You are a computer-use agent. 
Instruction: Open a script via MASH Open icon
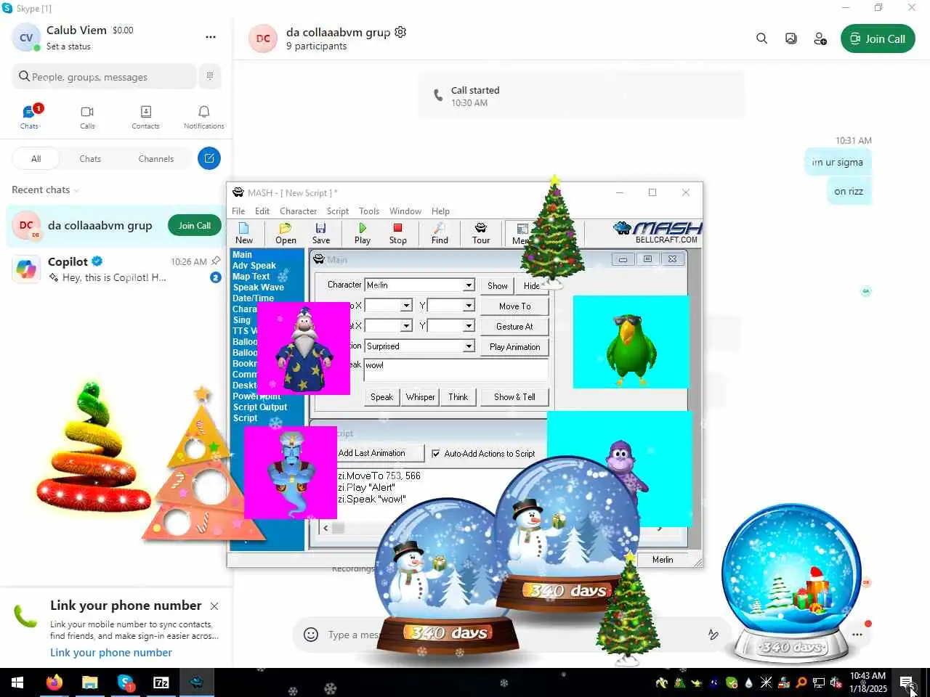(x=286, y=233)
